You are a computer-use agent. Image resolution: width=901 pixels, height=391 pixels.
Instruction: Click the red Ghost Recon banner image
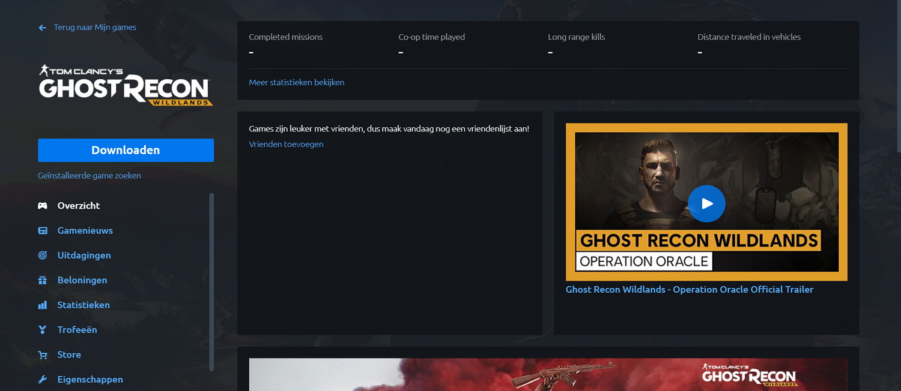(x=548, y=374)
